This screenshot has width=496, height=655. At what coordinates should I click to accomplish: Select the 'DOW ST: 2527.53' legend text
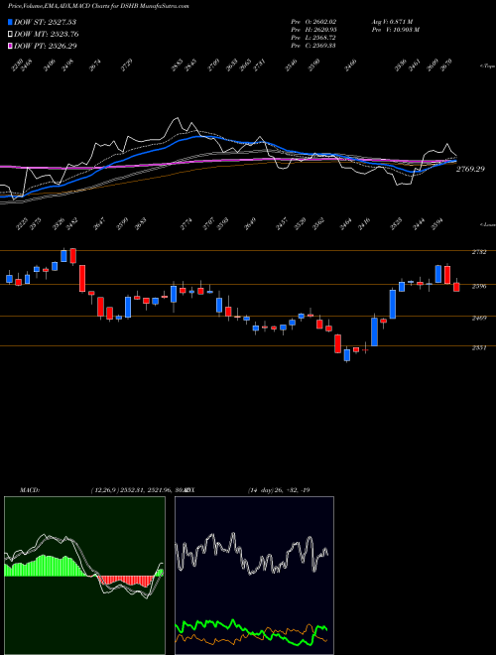[45, 22]
